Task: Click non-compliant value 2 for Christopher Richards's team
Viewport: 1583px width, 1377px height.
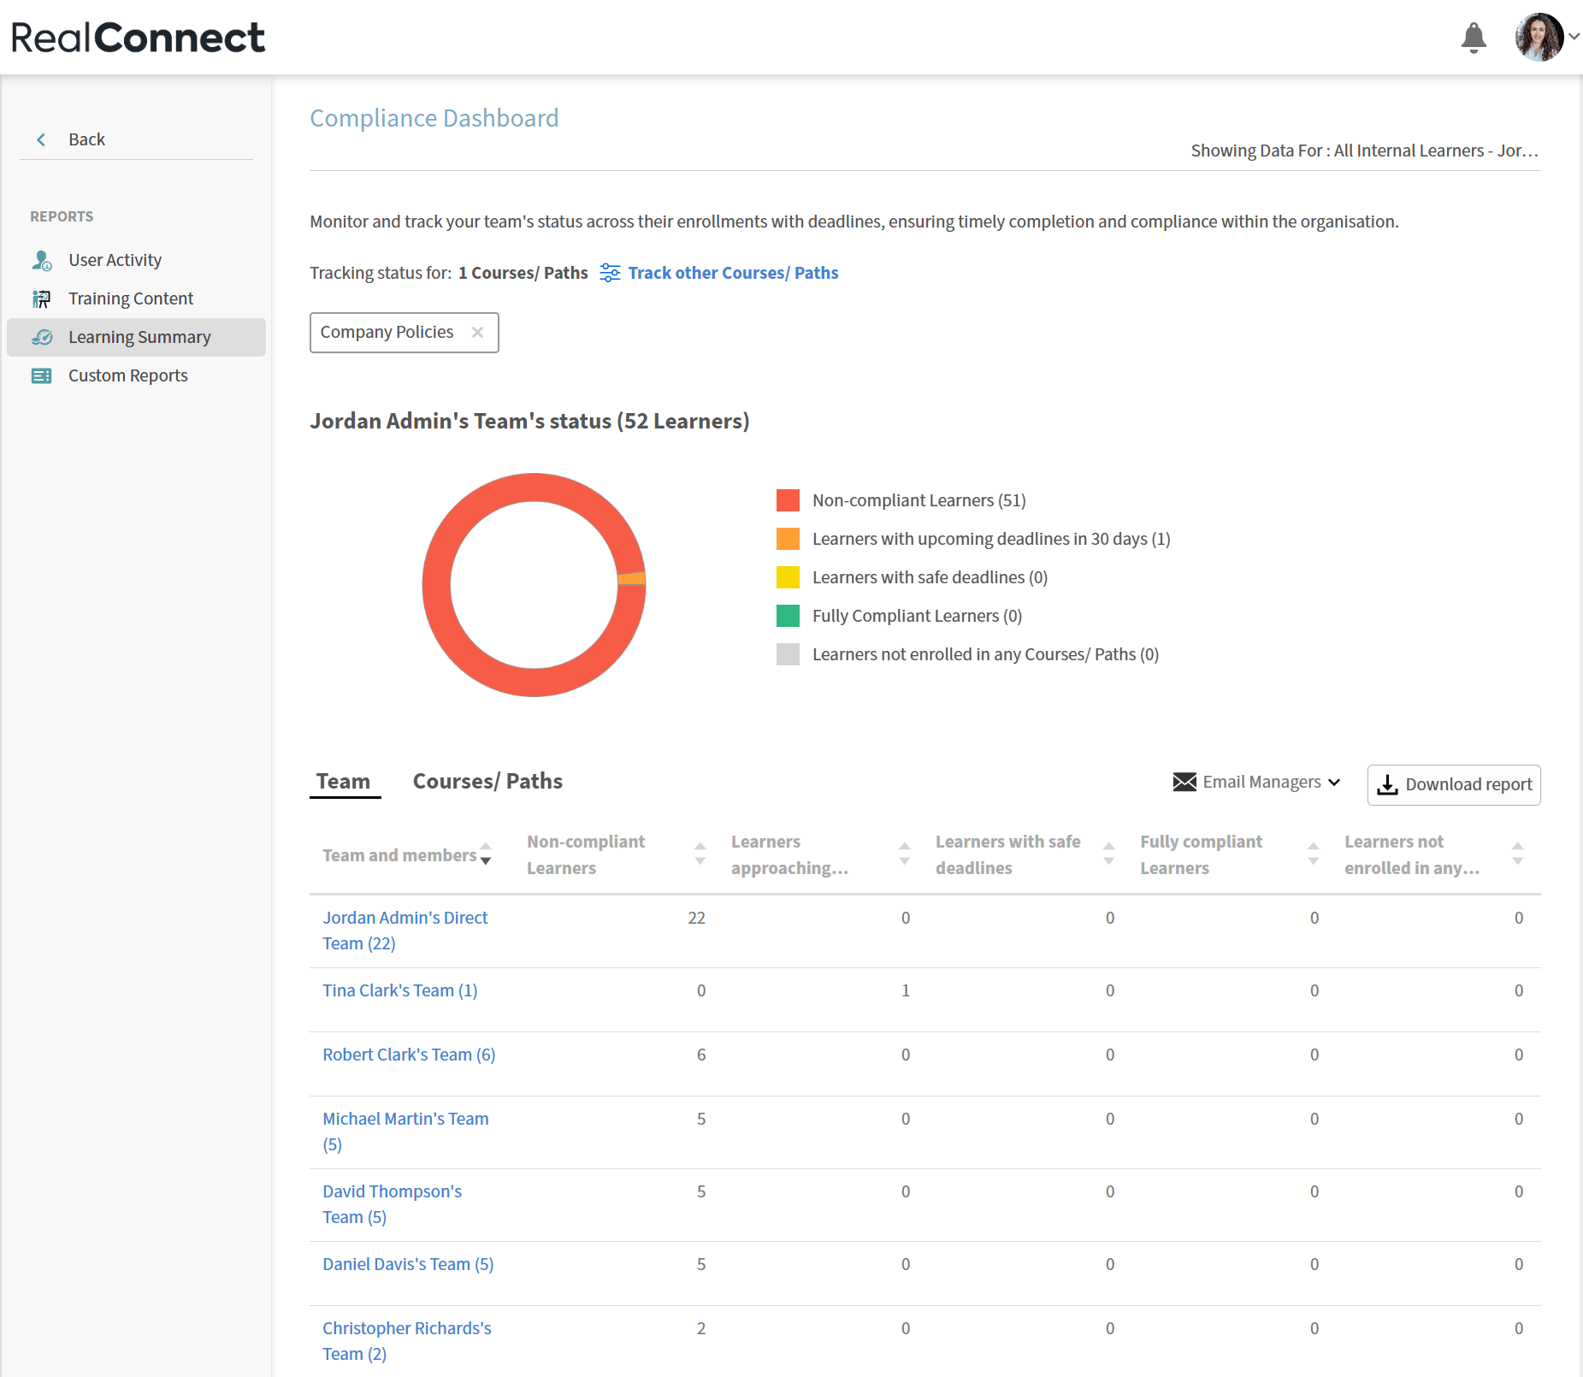Action: [701, 1328]
